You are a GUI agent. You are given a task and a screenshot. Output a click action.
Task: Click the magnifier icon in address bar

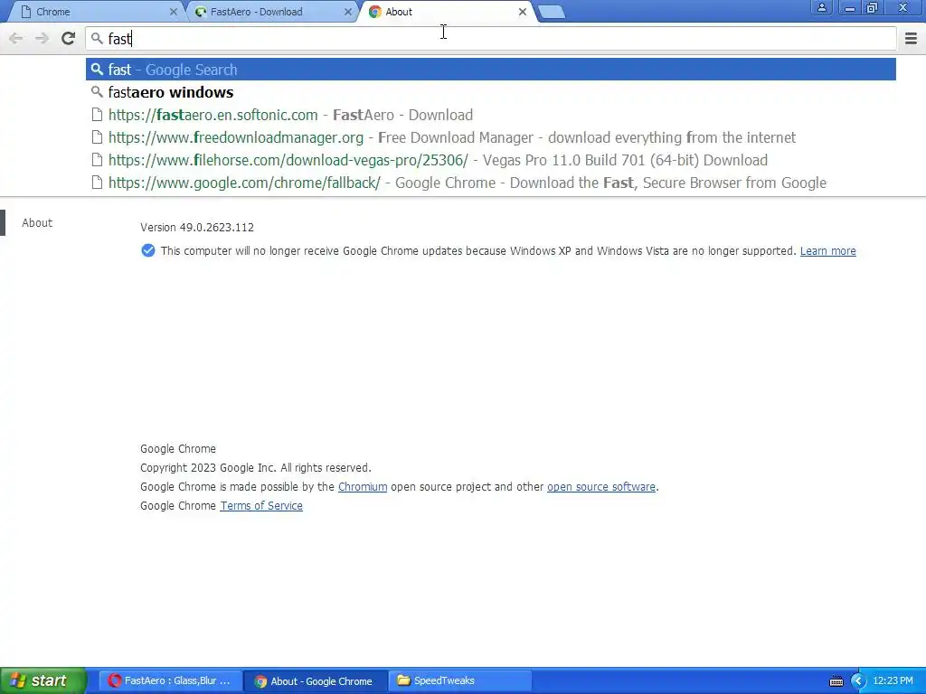(x=97, y=39)
